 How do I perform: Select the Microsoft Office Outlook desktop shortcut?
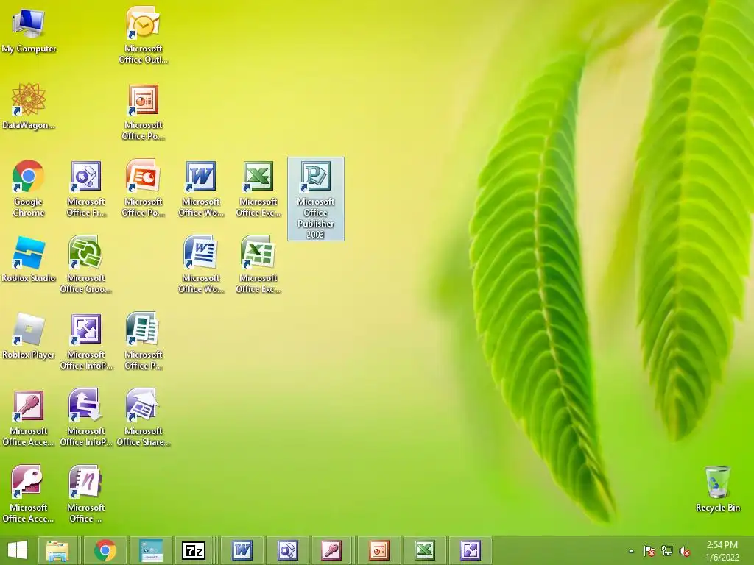(144, 35)
